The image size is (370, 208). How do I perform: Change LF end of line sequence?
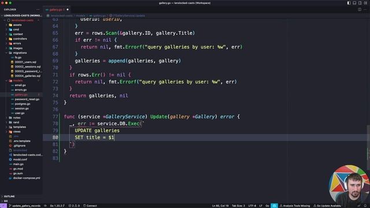coord(261,206)
